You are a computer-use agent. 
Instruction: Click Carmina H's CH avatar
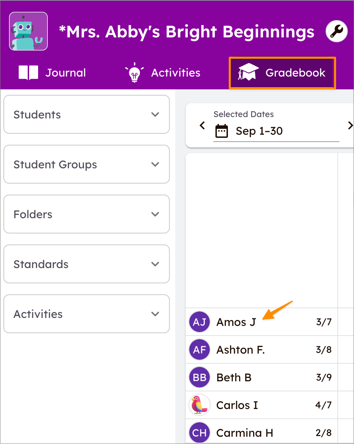(200, 433)
